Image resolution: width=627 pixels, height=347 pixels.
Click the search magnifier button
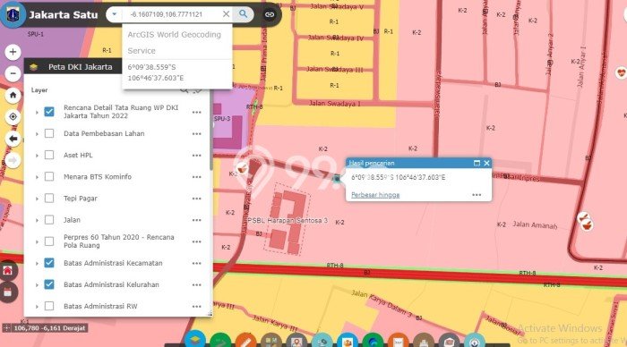(x=243, y=14)
